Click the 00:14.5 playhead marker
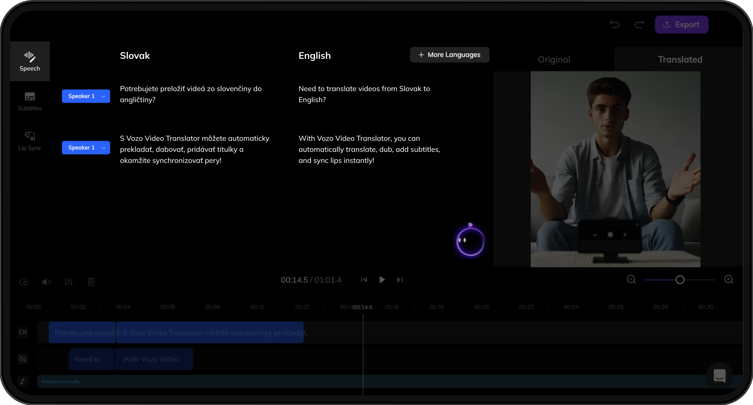This screenshot has width=753, height=405. click(363, 307)
